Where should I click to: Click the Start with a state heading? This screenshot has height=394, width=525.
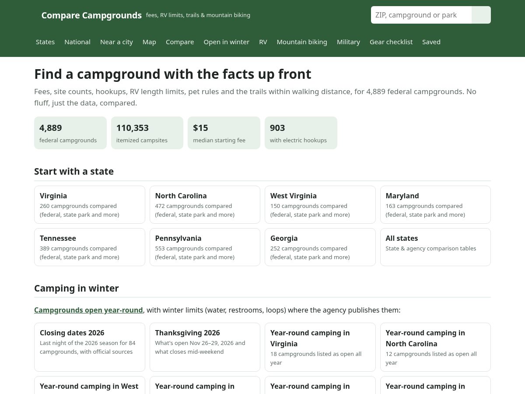[74, 171]
